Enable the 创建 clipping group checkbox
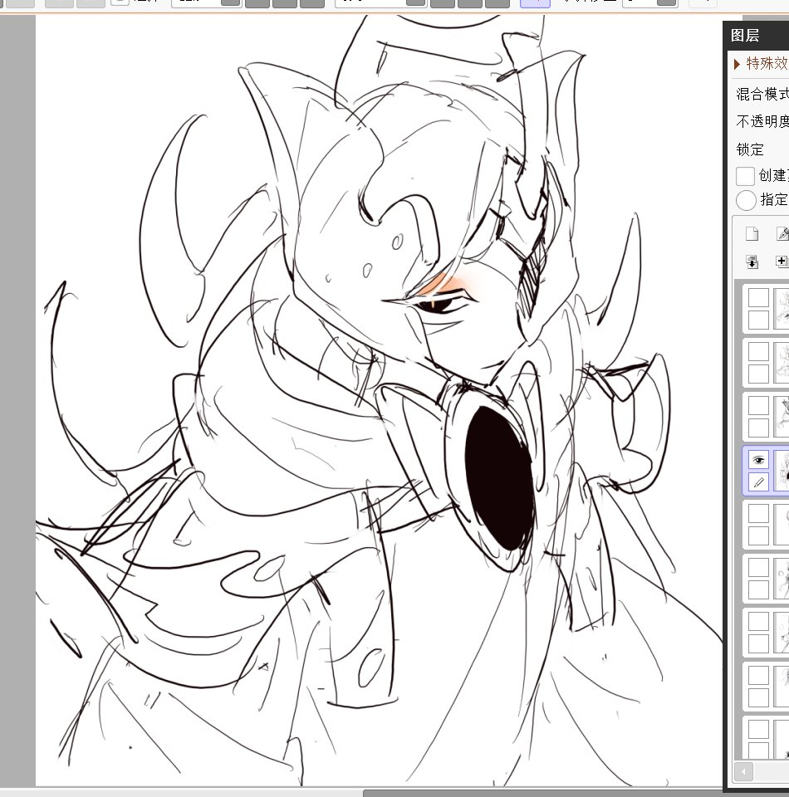The image size is (789, 797). click(x=745, y=176)
